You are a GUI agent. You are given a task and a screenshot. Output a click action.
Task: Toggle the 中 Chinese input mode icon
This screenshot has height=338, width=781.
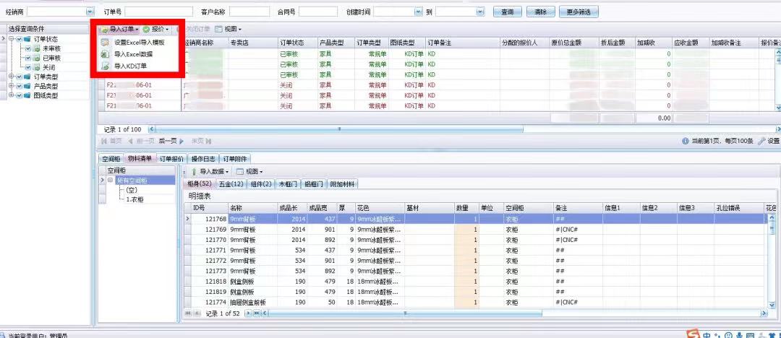707,334
